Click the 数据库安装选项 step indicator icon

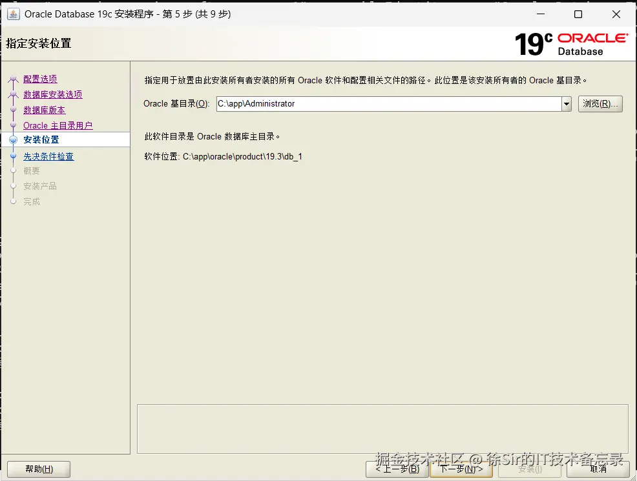coord(13,94)
